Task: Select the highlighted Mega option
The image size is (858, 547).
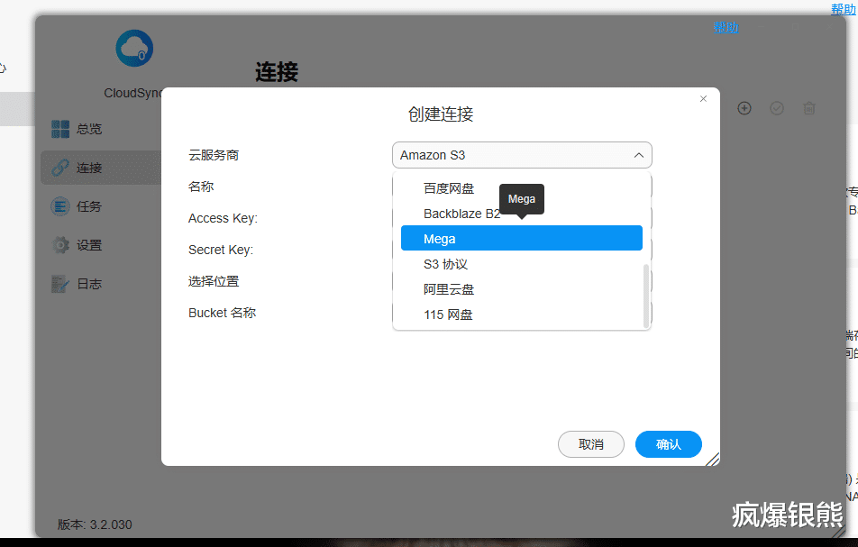Action: (x=522, y=239)
